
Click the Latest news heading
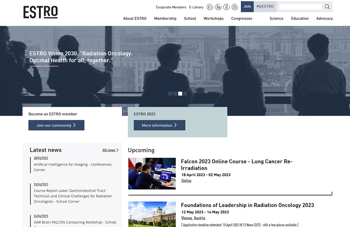click(46, 150)
